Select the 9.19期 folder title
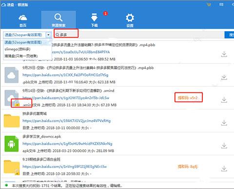 [x=41, y=159]
